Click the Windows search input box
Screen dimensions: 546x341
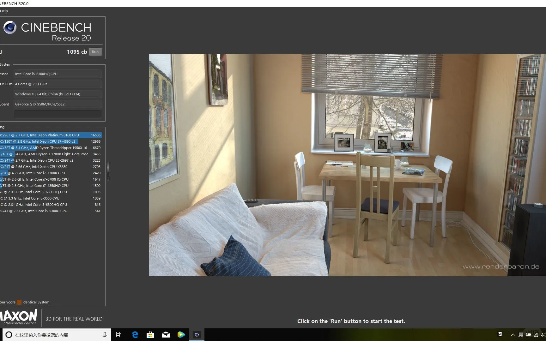coord(57,335)
